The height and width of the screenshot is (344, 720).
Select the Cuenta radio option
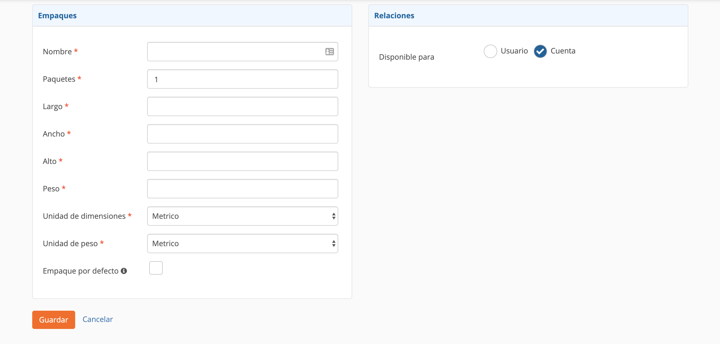[540, 51]
